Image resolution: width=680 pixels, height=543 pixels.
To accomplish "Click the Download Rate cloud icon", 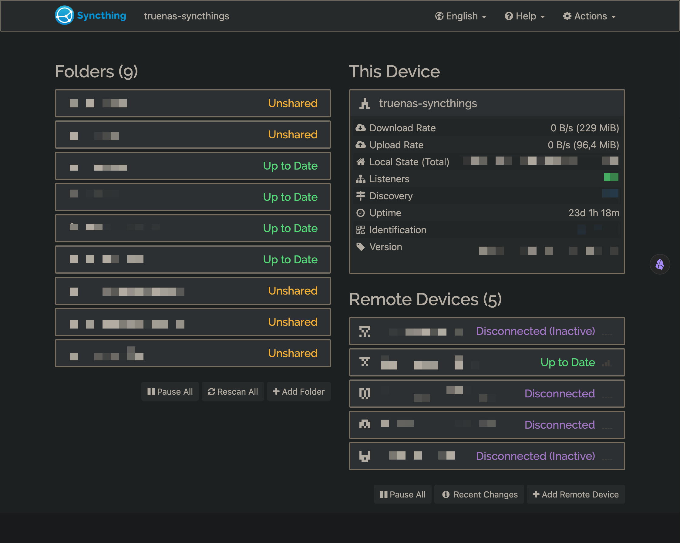I will 361,128.
